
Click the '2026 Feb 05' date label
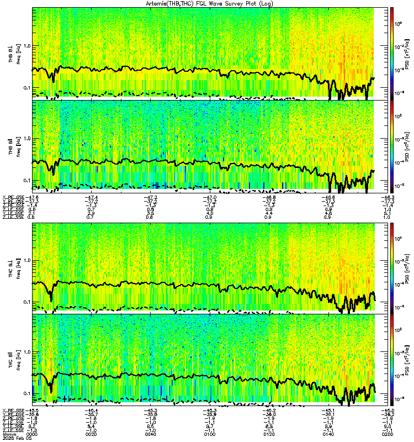17,438
